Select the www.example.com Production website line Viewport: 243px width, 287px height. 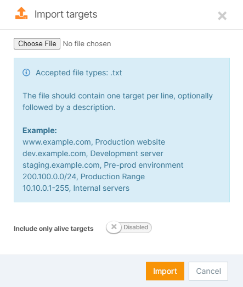(x=94, y=142)
